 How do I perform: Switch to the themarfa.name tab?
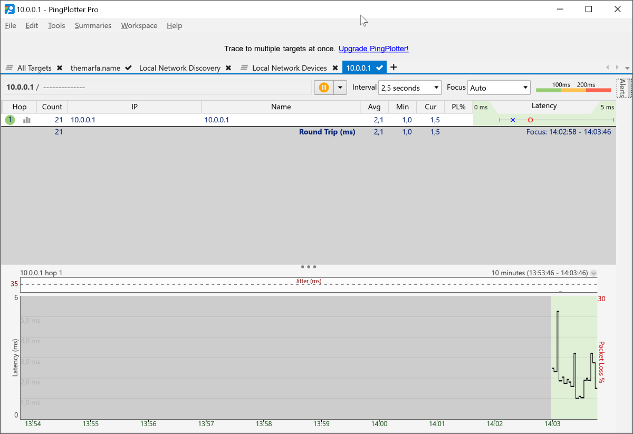[95, 68]
